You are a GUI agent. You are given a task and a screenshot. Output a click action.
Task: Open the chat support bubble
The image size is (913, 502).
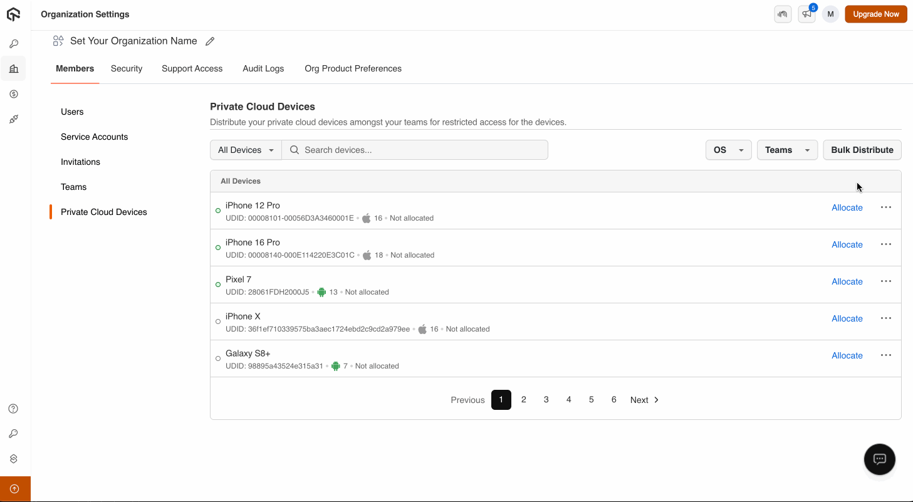tap(879, 459)
